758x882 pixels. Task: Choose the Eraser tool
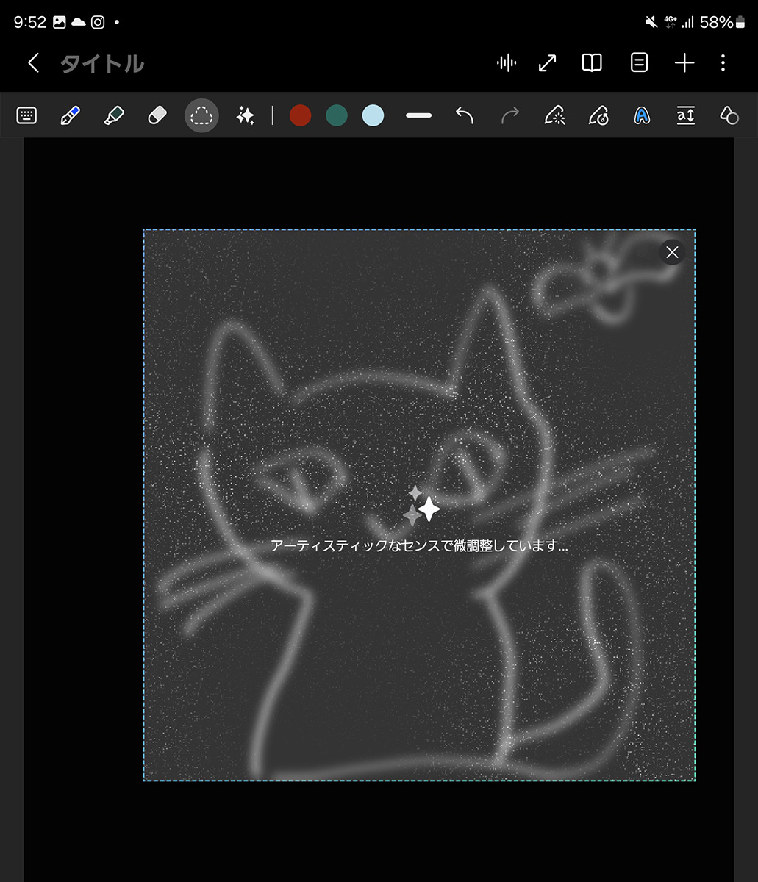[157, 115]
